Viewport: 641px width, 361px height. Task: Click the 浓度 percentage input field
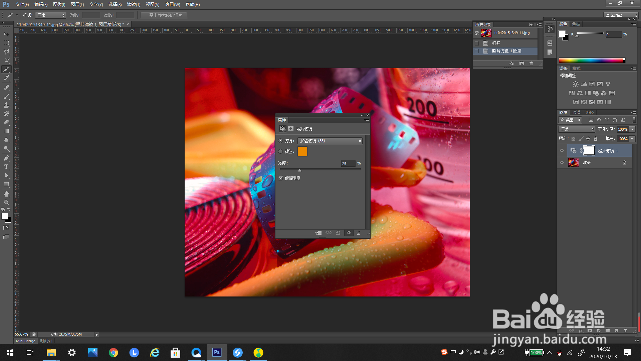[x=348, y=164]
